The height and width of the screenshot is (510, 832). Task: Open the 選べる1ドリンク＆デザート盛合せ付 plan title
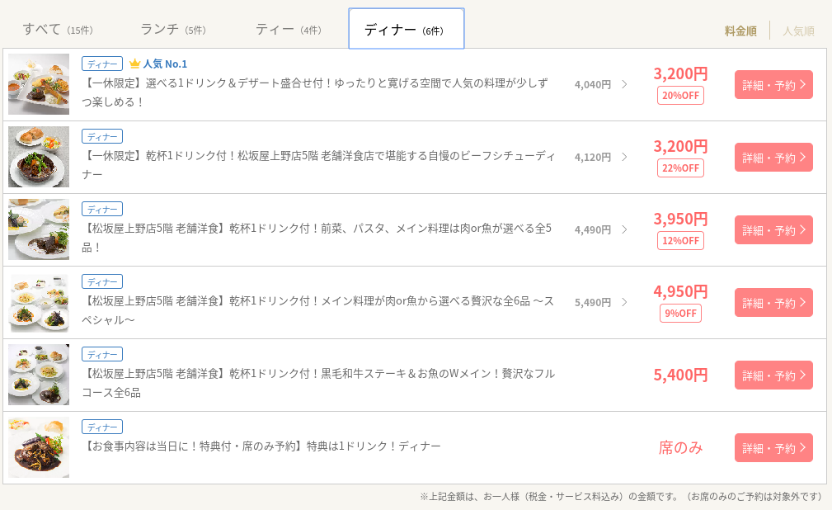315,92
